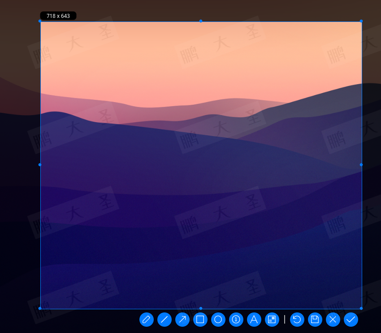
Task: Choose the straight line tool
Action: click(165, 320)
